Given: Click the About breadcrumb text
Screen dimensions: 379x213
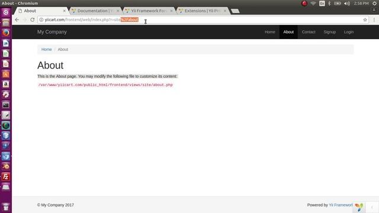Looking at the screenshot, I should [63, 49].
